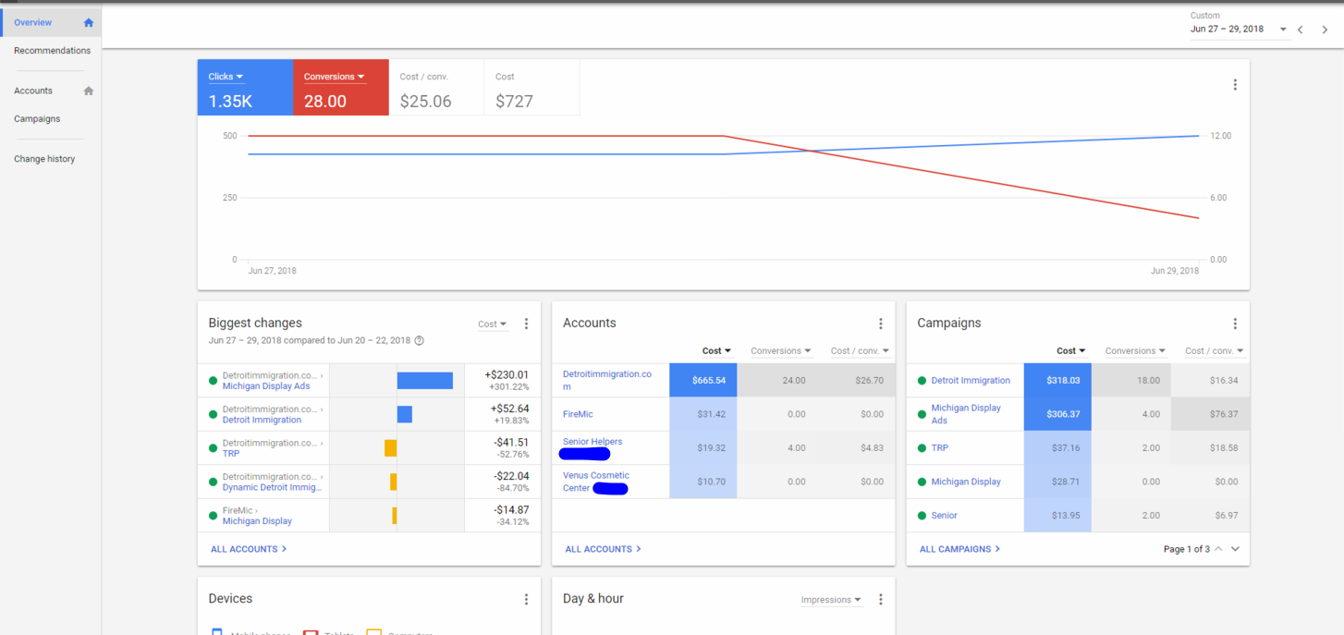Open the Venus Cosmetic Center account
This screenshot has width=1344, height=635.
point(596,482)
